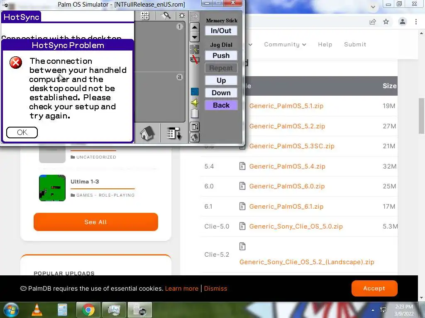Download Generic_Sony_Clie_OS_5.2_(Landscape).zip
This screenshot has height=318, width=425.
[307, 262]
